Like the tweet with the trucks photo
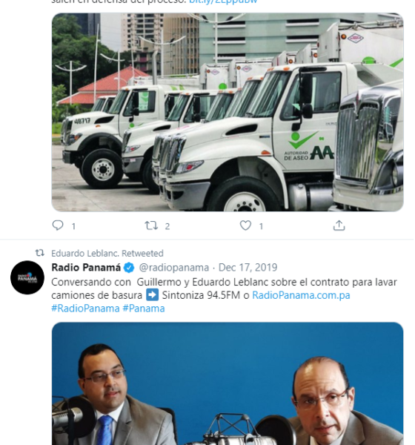This screenshot has width=415, height=445. click(245, 225)
